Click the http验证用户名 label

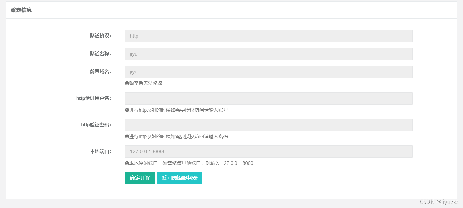click(94, 98)
